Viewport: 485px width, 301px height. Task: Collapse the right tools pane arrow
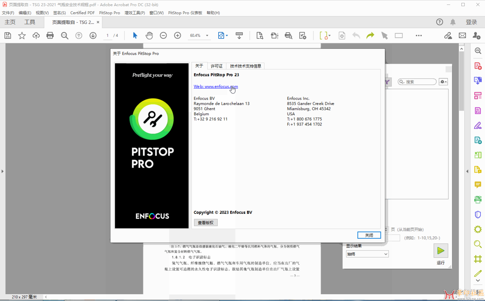467,171
